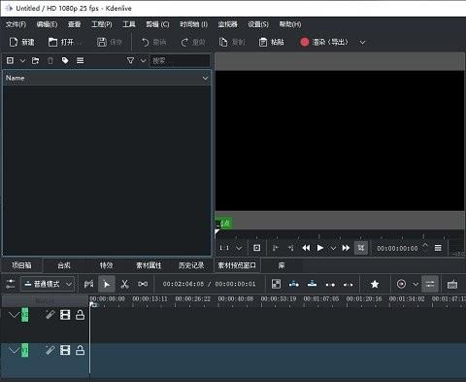Image resolution: width=466 pixels, height=382 pixels.
Task: Click the circular preview render icon
Action: coord(401,284)
